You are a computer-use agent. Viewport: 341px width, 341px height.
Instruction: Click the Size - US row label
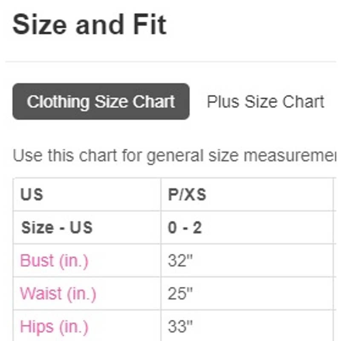(x=87, y=228)
